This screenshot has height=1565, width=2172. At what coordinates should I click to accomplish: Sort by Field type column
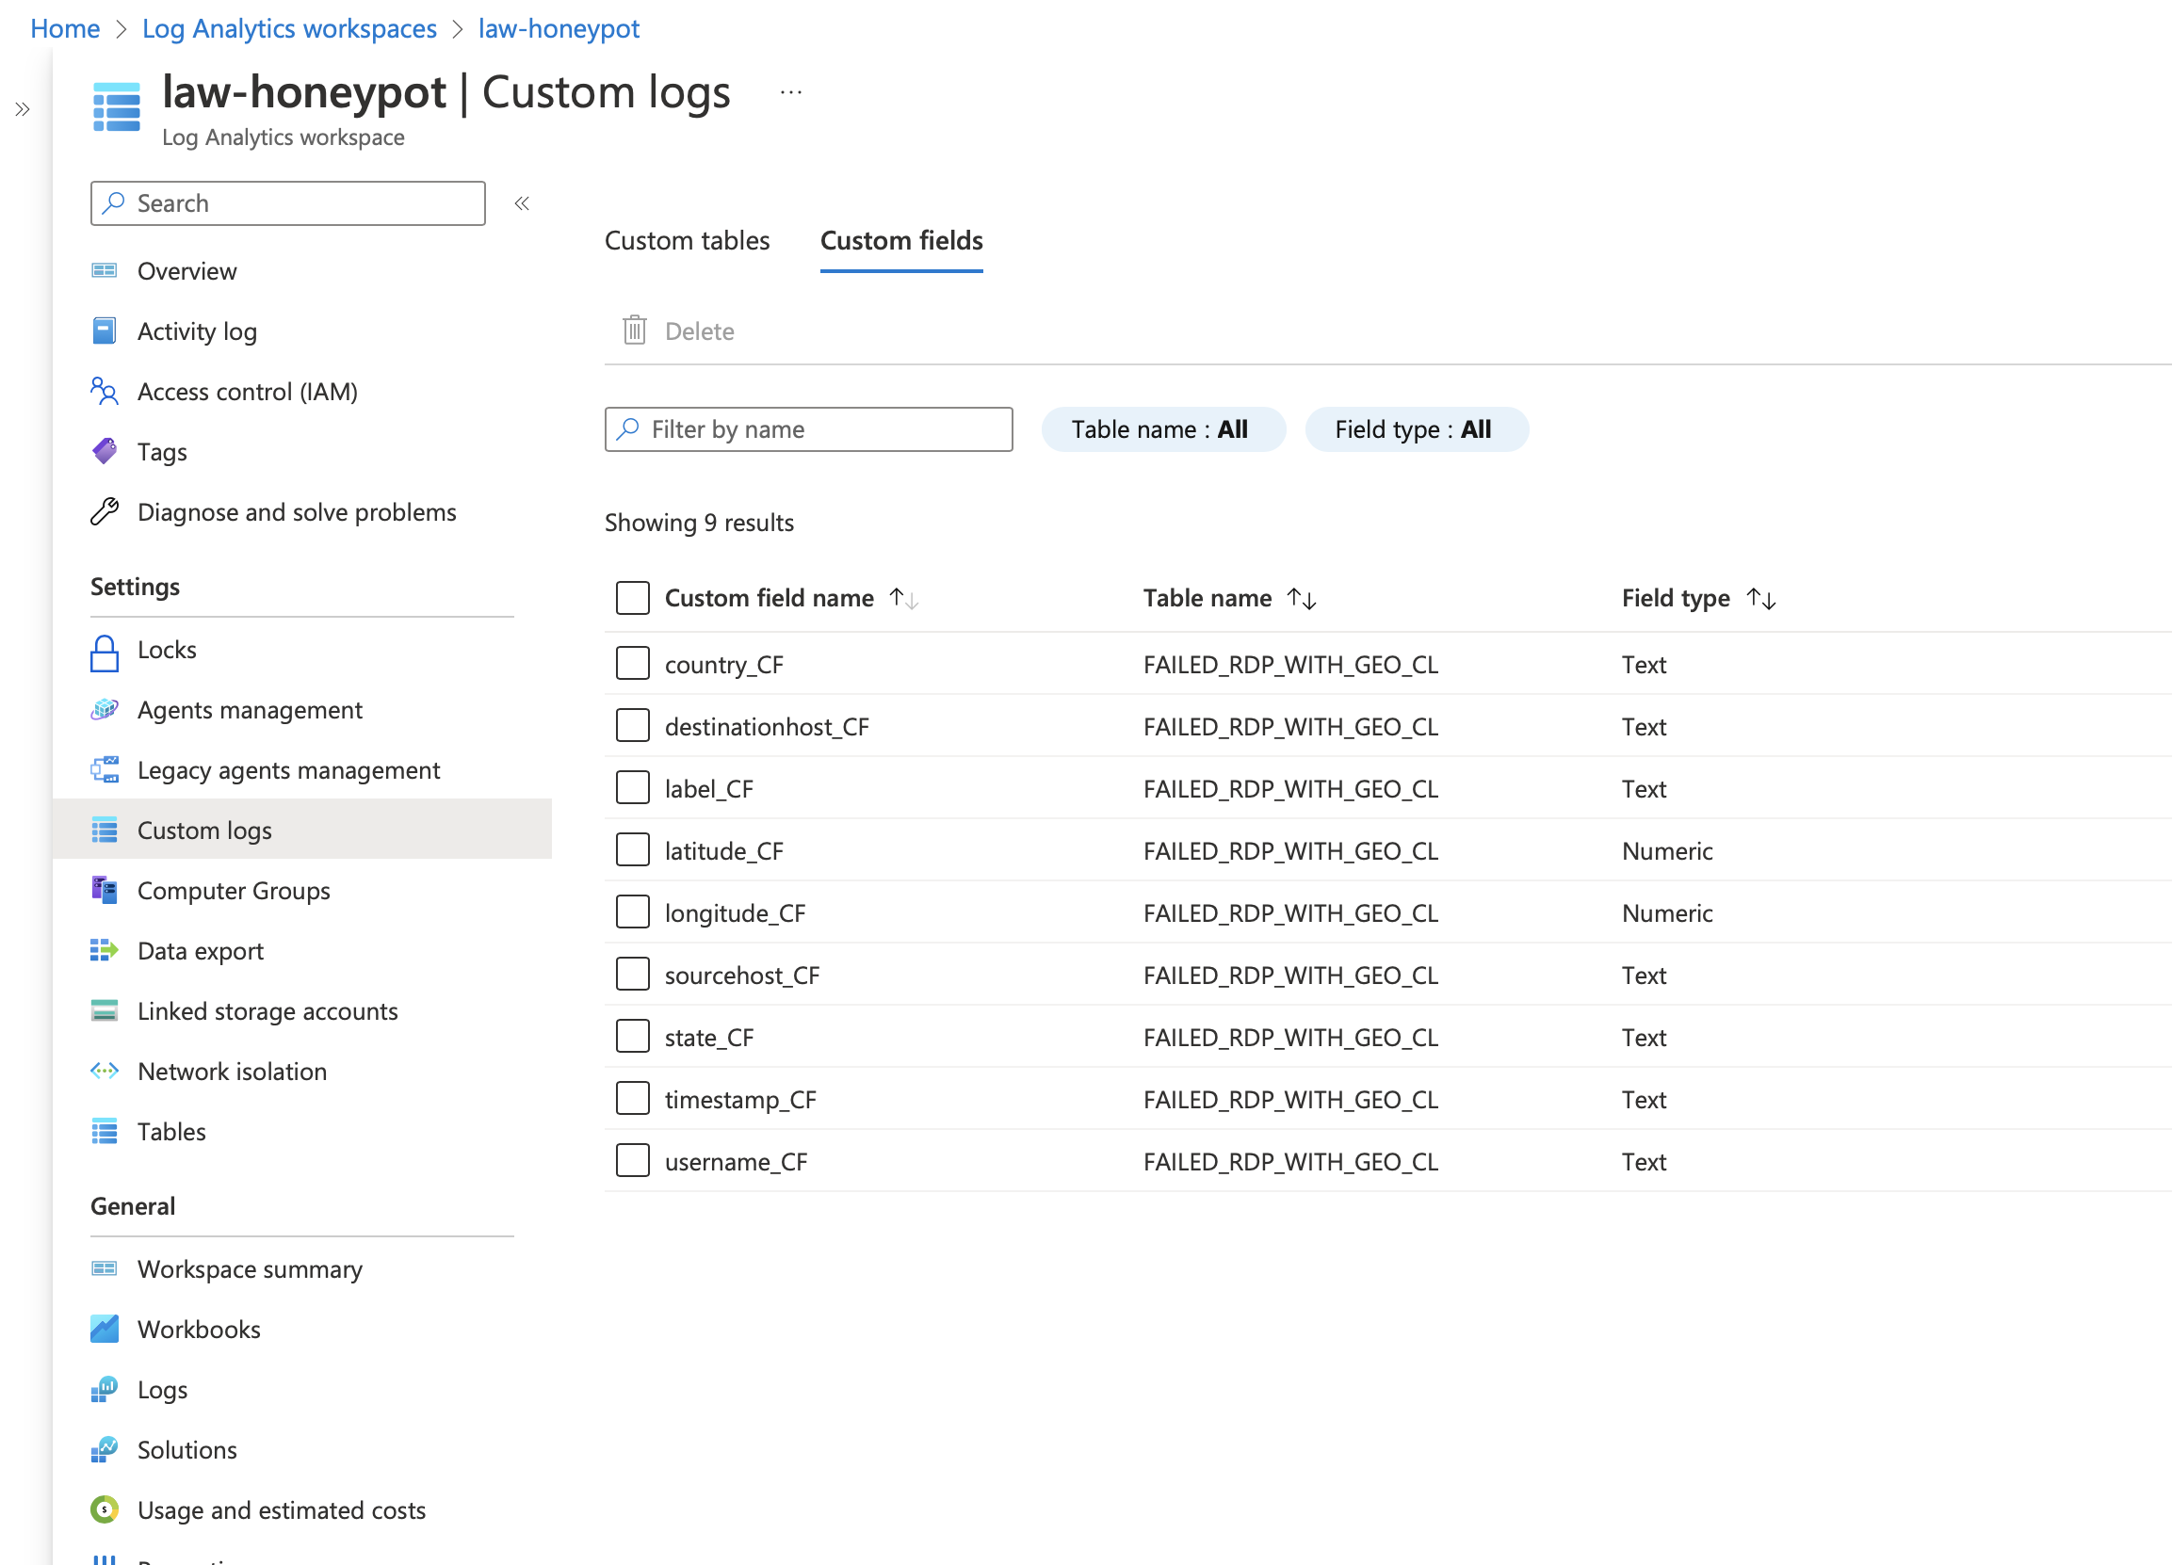click(x=1699, y=598)
